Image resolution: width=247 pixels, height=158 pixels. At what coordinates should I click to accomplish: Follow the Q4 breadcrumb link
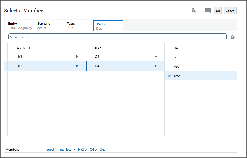click(x=92, y=150)
